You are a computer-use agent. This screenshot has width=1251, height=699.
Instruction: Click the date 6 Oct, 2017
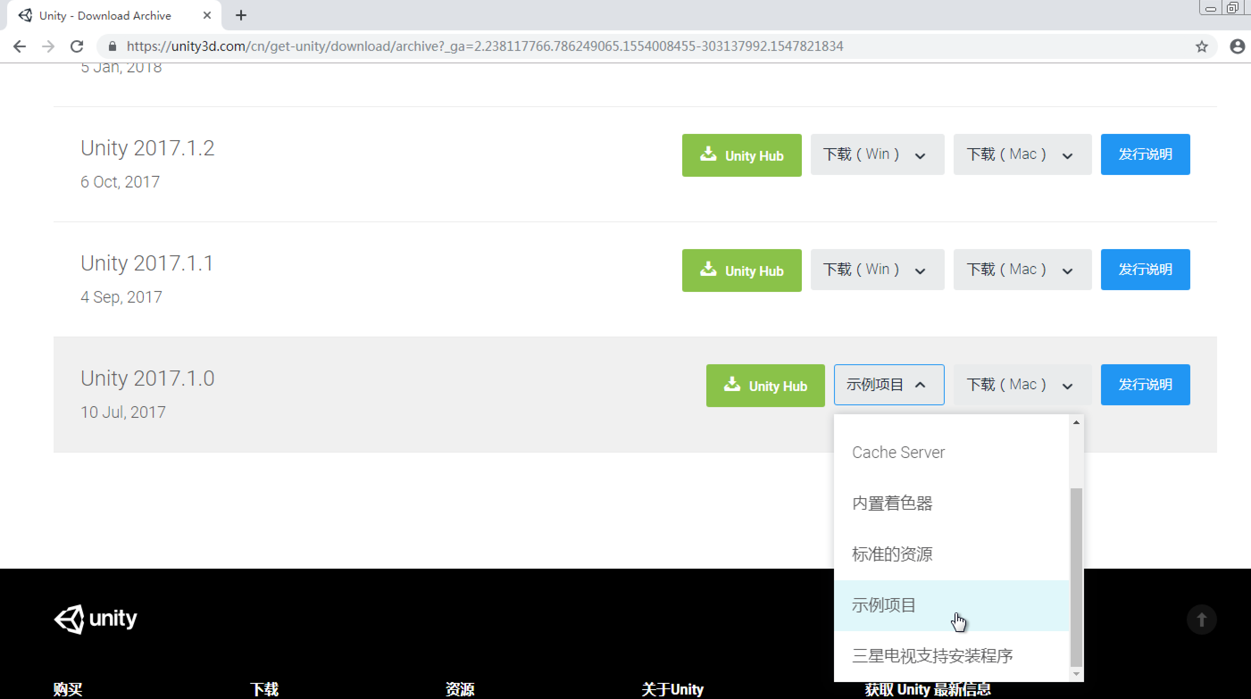point(120,182)
